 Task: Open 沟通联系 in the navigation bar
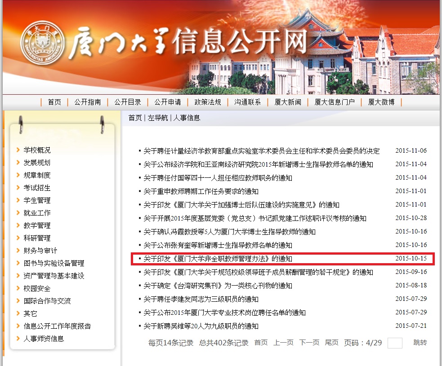click(x=247, y=102)
